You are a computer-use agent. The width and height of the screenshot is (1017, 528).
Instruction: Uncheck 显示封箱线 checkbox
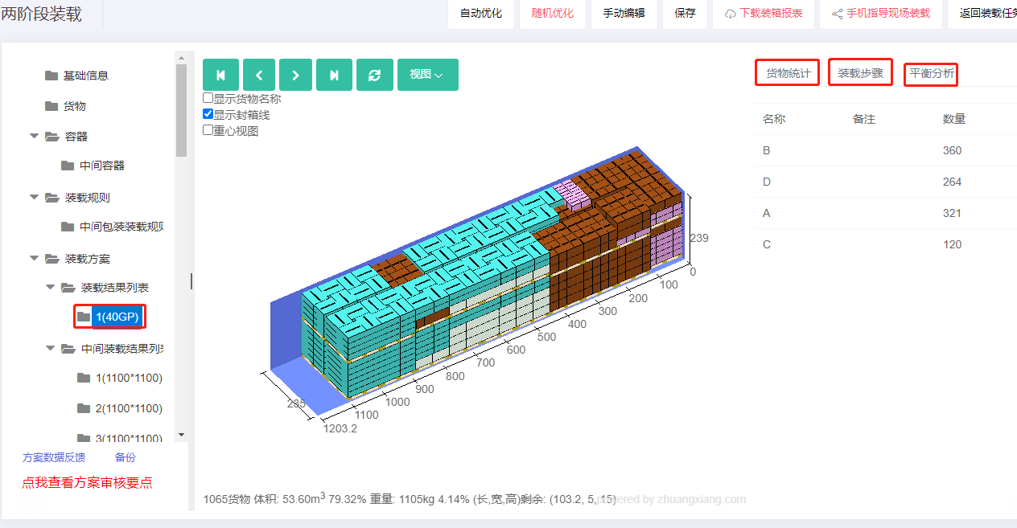click(x=208, y=114)
